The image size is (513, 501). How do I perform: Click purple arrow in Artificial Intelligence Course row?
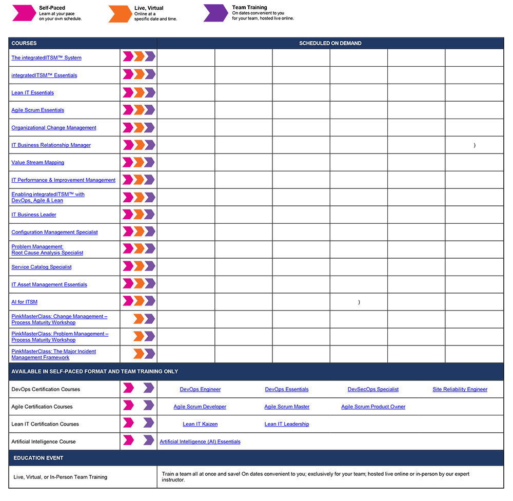pyautogui.click(x=149, y=440)
